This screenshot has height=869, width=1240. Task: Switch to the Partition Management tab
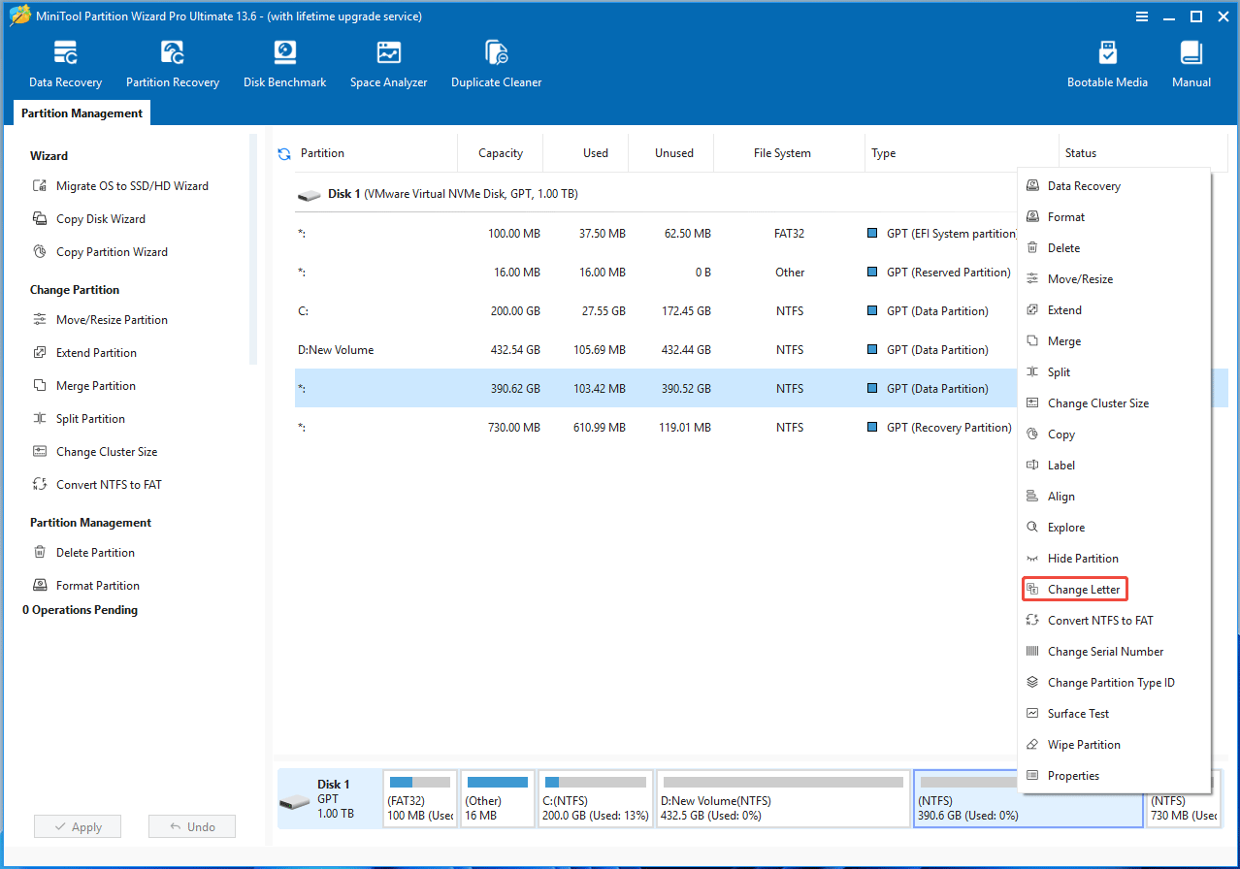pyautogui.click(x=82, y=113)
